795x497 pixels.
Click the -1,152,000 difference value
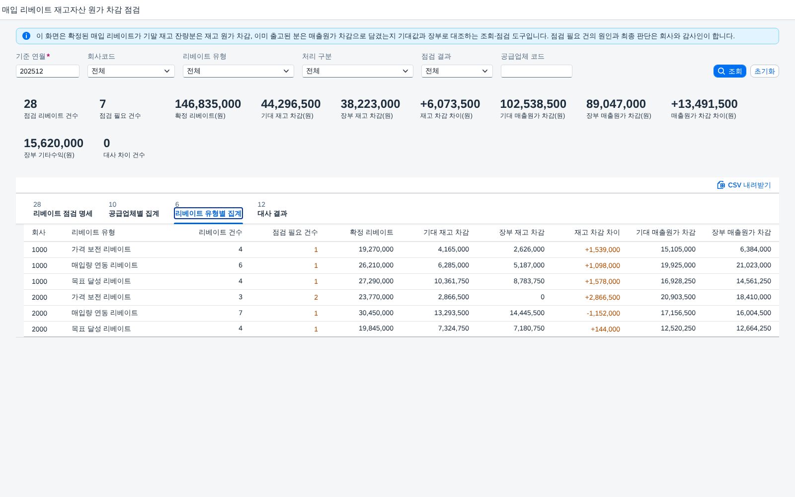click(x=603, y=313)
